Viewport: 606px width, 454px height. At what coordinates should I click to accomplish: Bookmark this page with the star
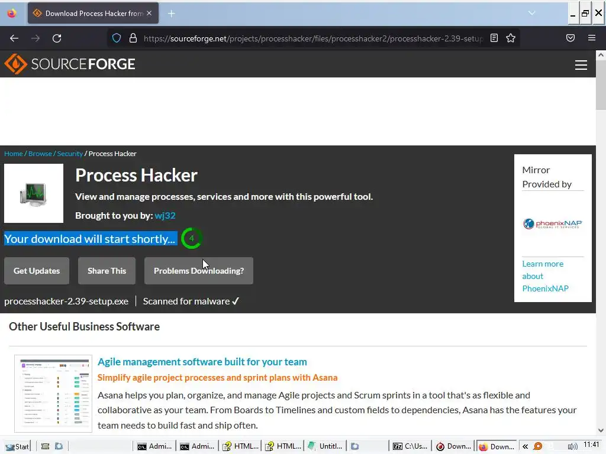click(511, 38)
